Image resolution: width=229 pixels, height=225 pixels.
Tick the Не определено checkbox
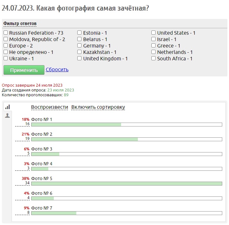(6, 52)
